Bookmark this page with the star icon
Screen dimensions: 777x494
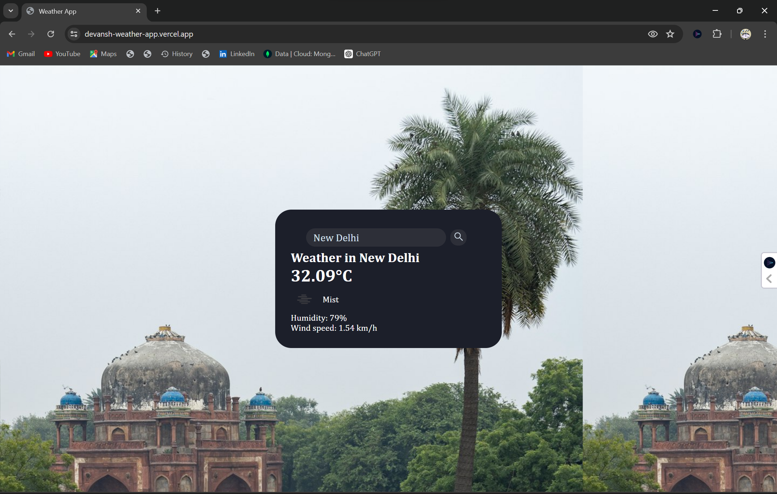point(670,34)
